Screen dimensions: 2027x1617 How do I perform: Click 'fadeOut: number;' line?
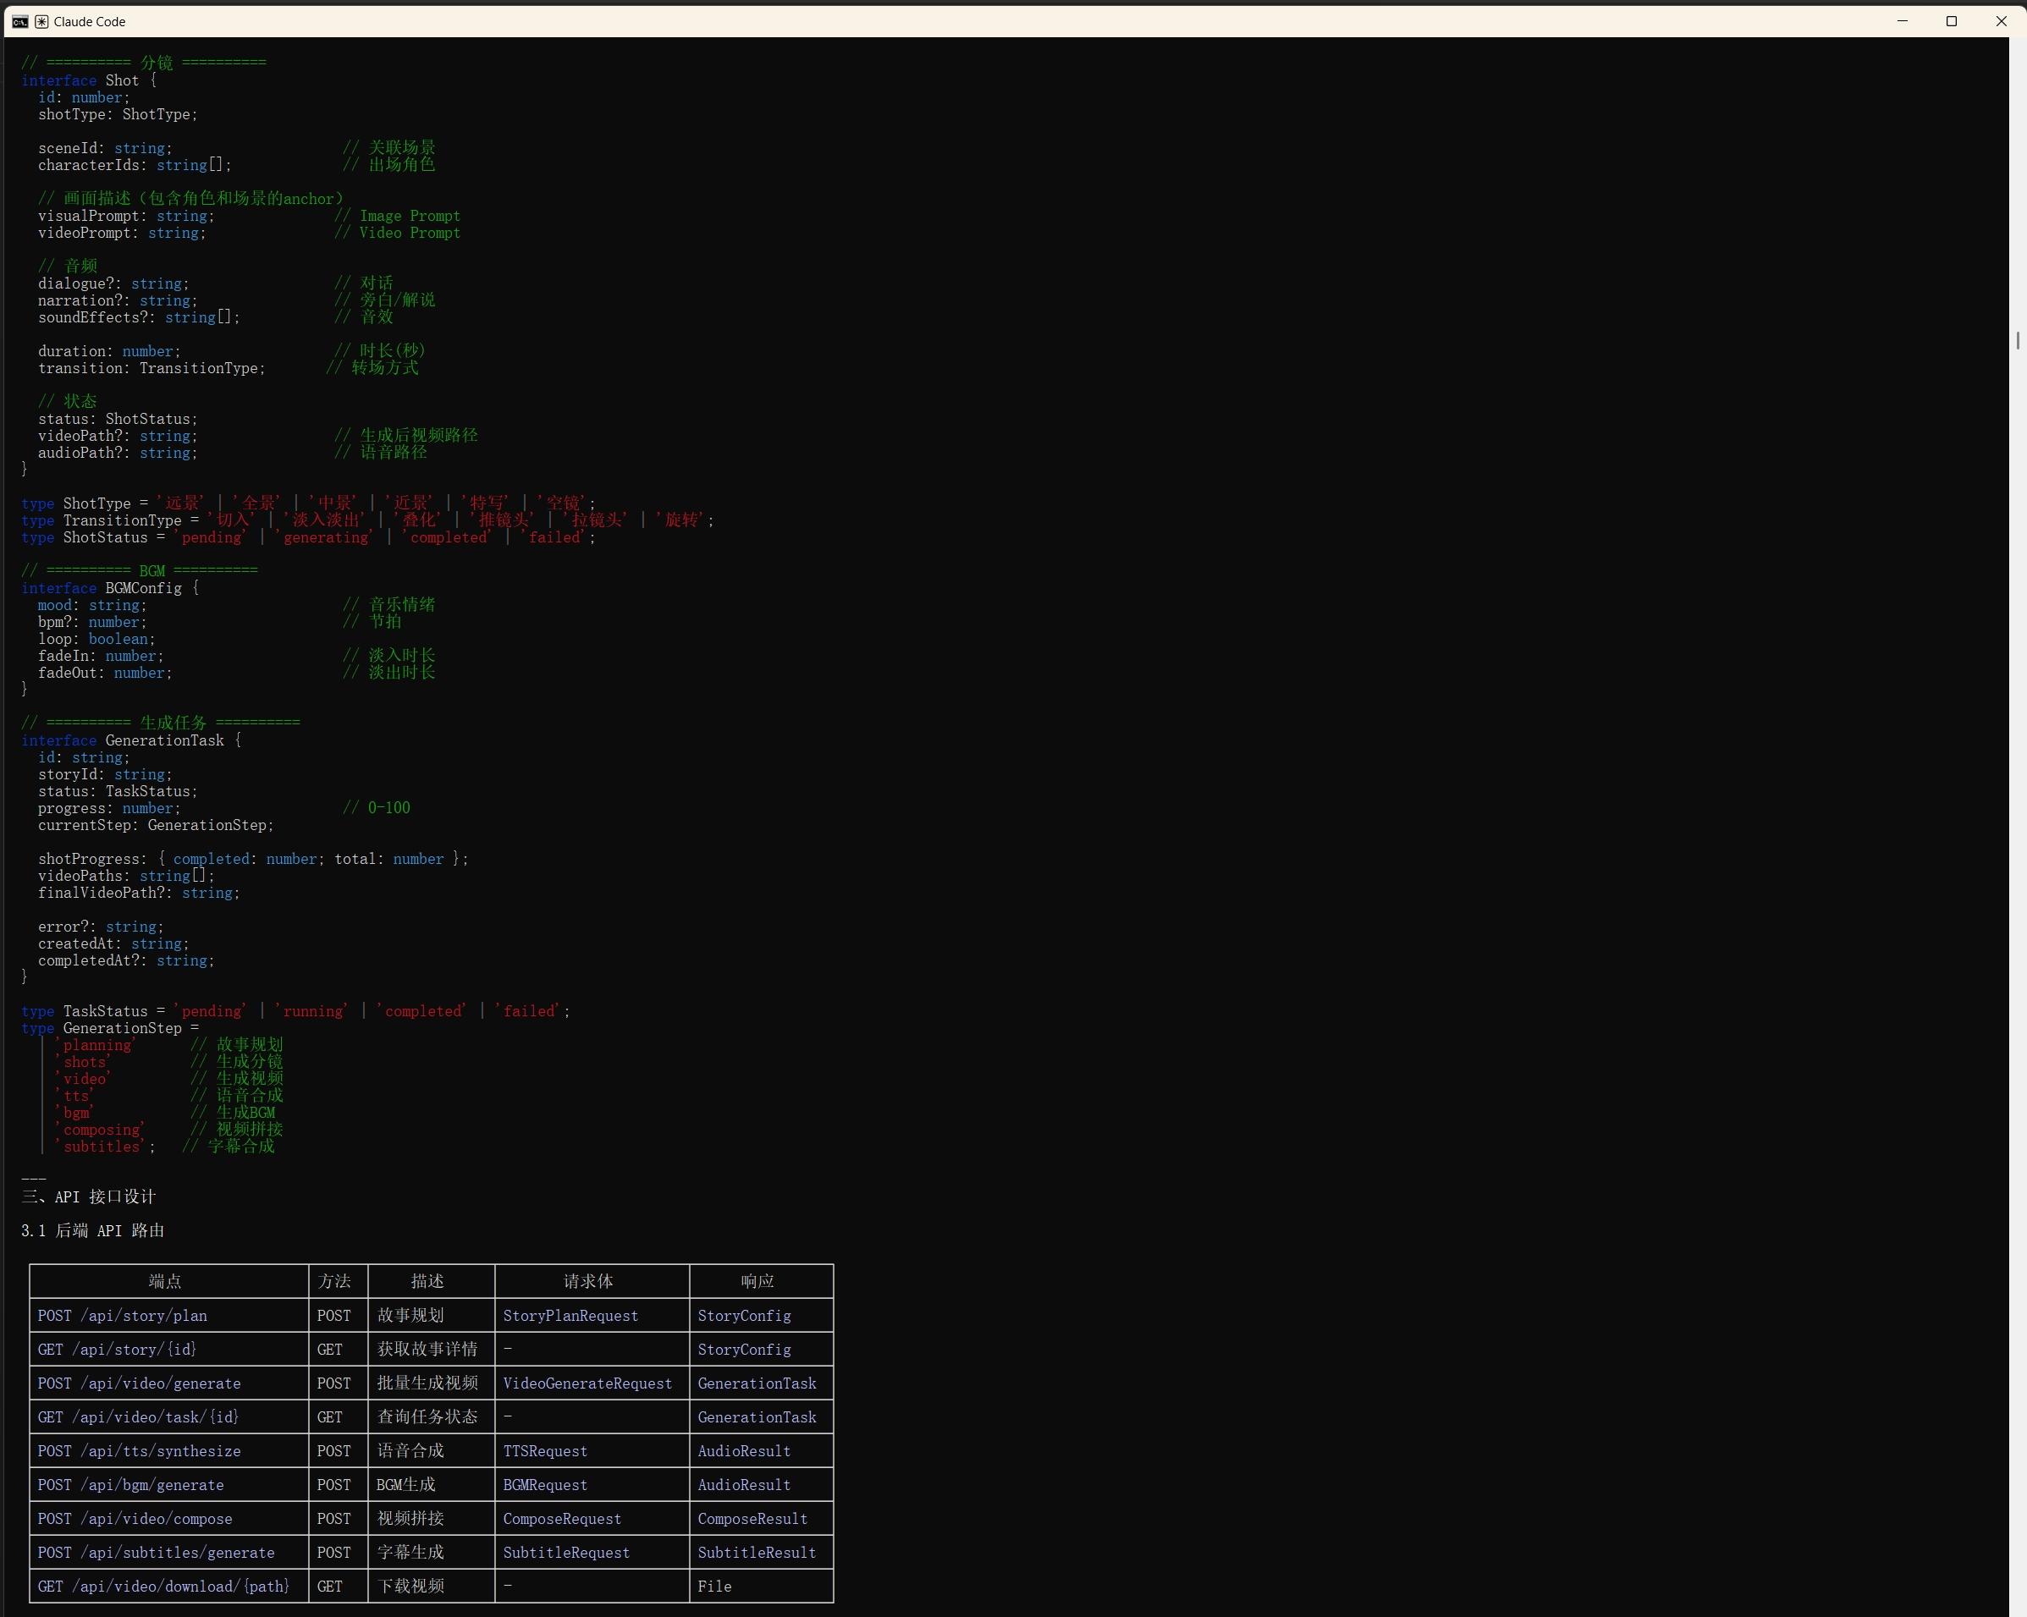coord(105,674)
